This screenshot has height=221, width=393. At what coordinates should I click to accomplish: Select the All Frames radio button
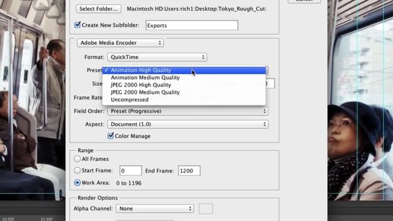click(77, 159)
